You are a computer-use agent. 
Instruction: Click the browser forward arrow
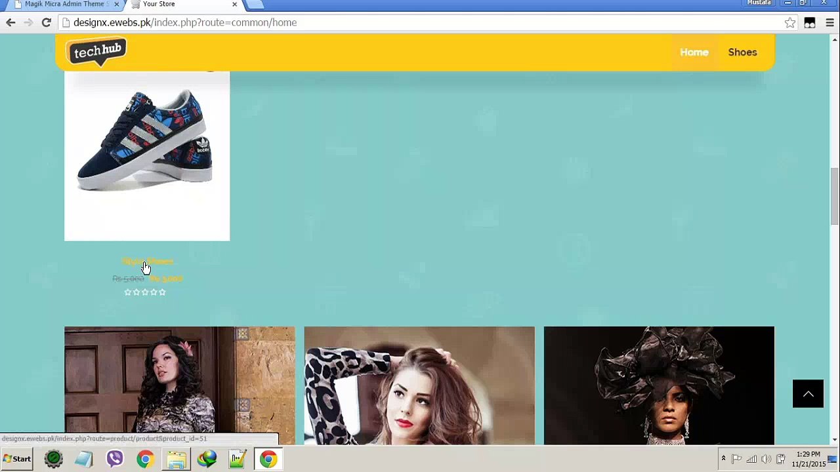coord(28,22)
